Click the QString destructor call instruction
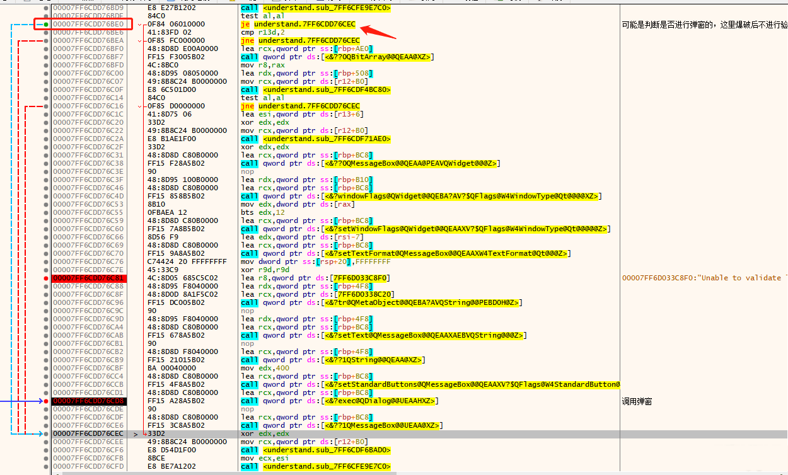788x475 pixels. point(334,360)
